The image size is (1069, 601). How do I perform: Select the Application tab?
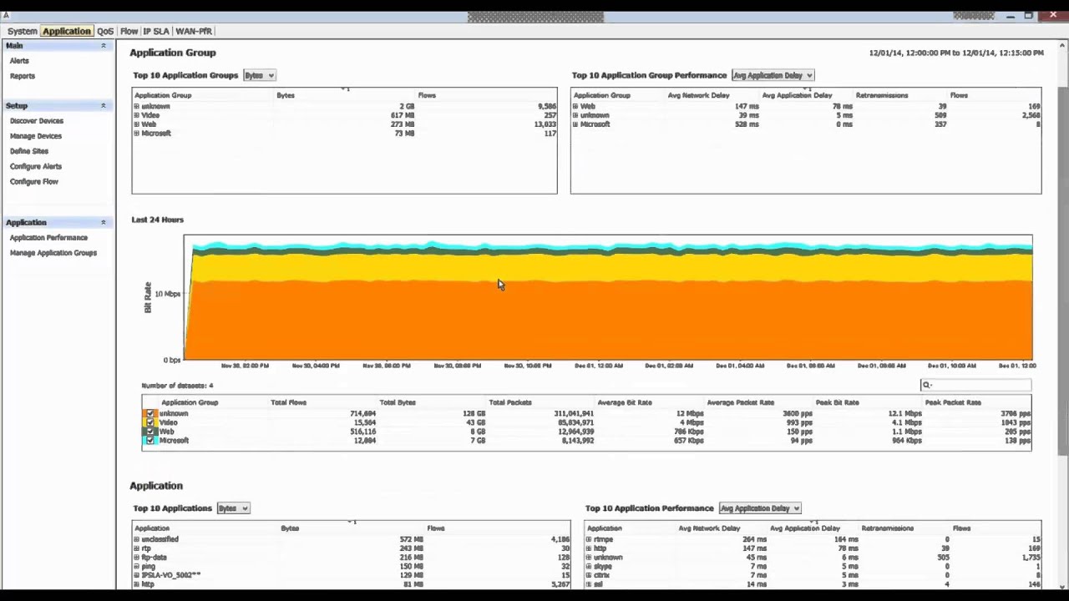pyautogui.click(x=67, y=31)
